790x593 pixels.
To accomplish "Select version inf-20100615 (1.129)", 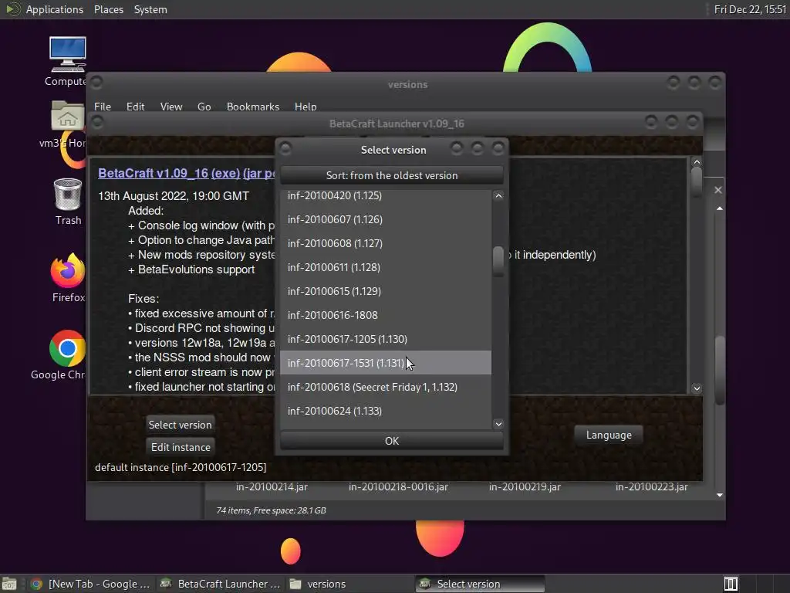I will tap(386, 291).
